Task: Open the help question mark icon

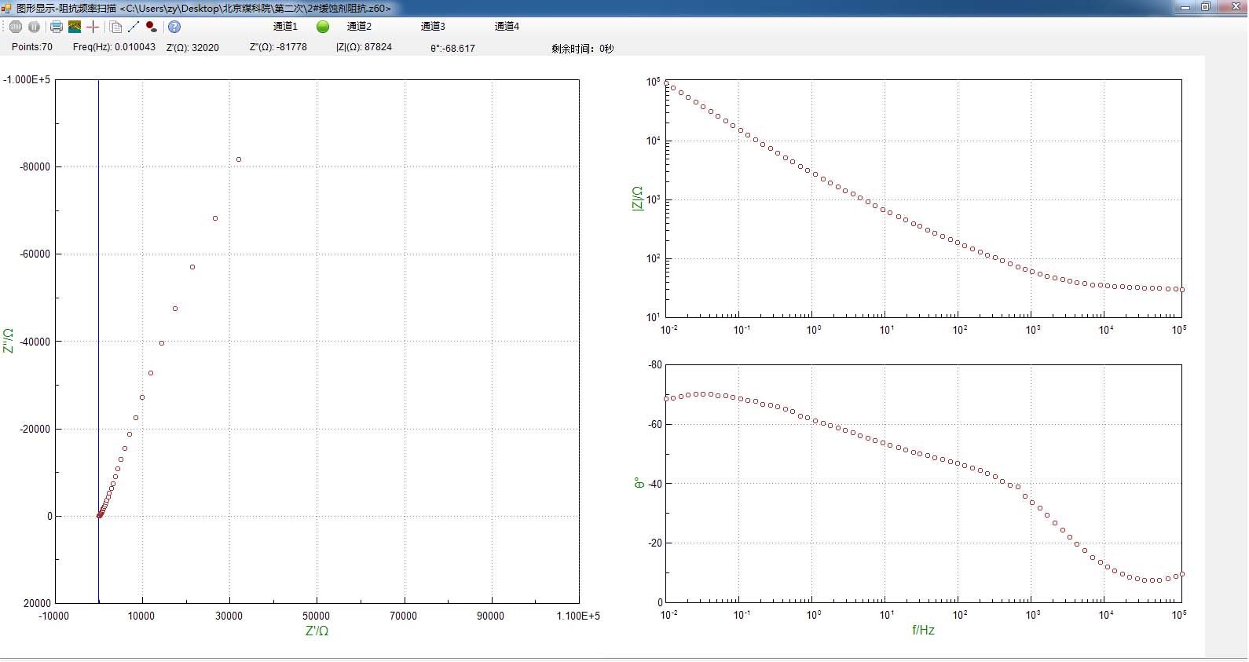Action: pyautogui.click(x=174, y=27)
